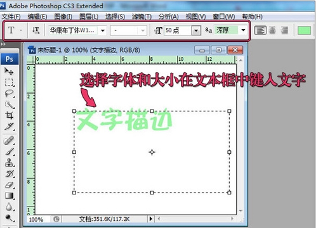Pick the Eraser tool
Screen dimensions: 316x228
[9, 185]
